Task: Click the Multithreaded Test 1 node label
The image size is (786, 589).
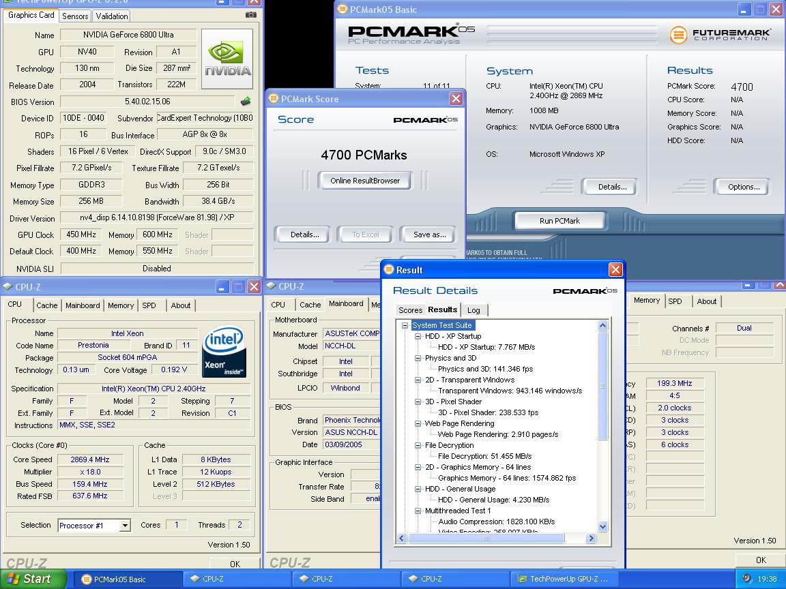Action: [x=458, y=511]
